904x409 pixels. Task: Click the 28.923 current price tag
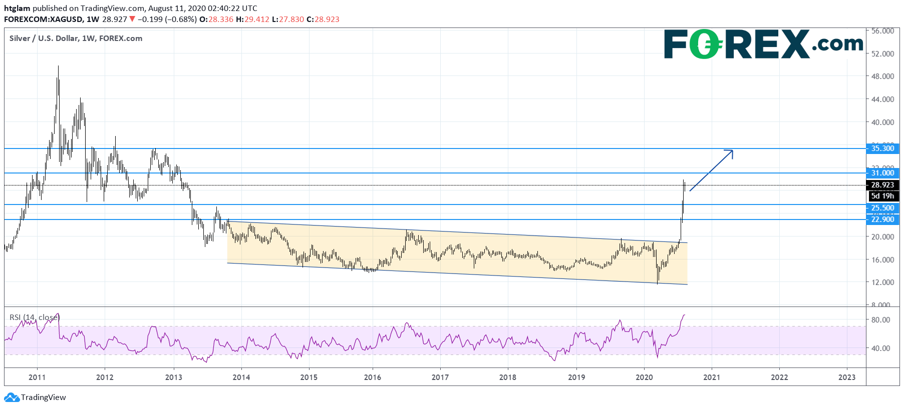pos(882,185)
